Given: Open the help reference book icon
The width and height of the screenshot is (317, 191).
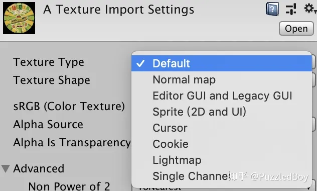Looking at the screenshot, I should click(272, 9).
